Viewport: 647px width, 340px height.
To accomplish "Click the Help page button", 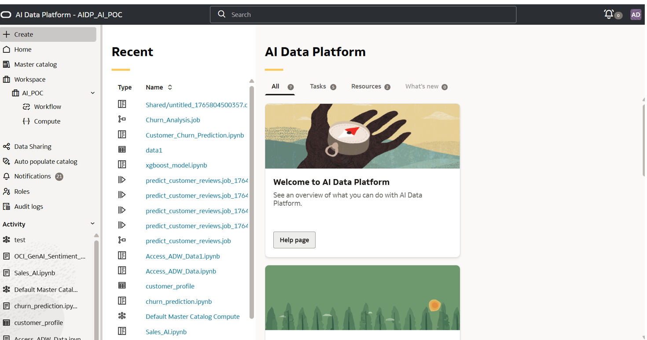I will pos(294,240).
